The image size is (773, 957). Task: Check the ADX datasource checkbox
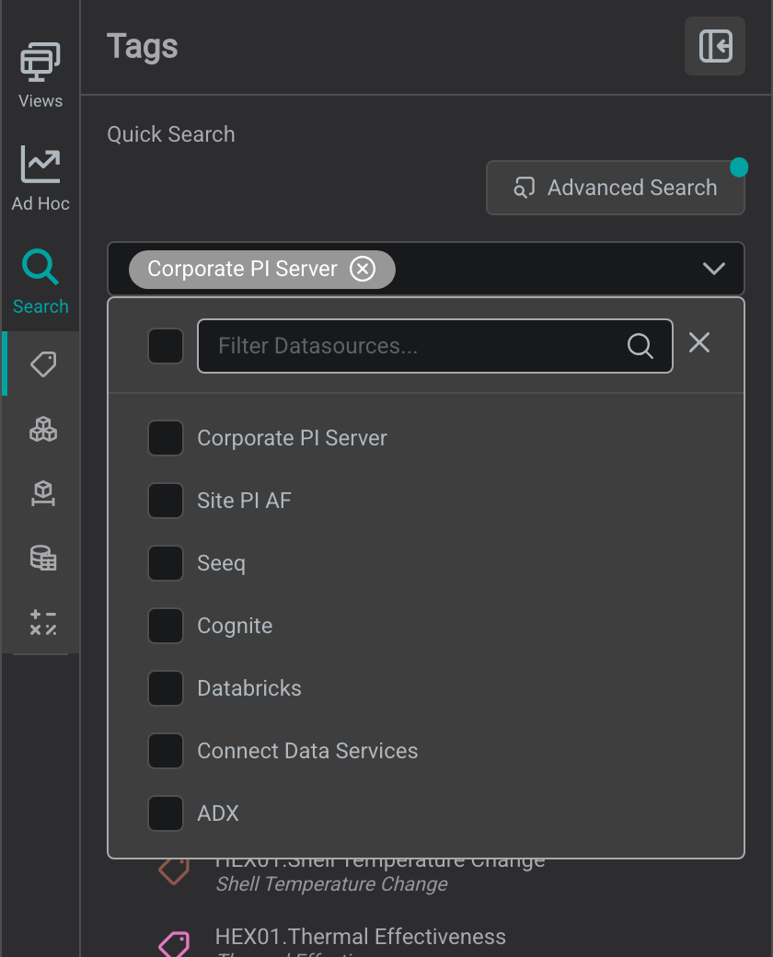click(166, 813)
